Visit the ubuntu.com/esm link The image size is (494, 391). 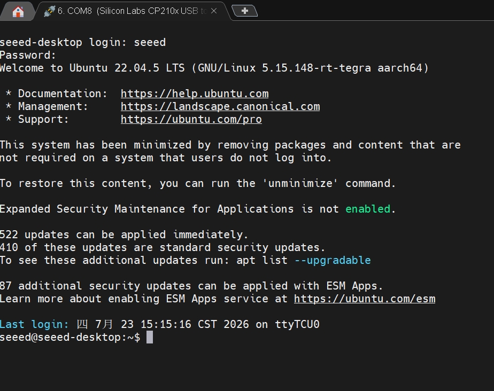pyautogui.click(x=365, y=299)
